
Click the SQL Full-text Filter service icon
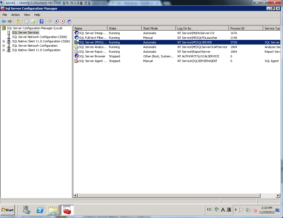pos(77,38)
